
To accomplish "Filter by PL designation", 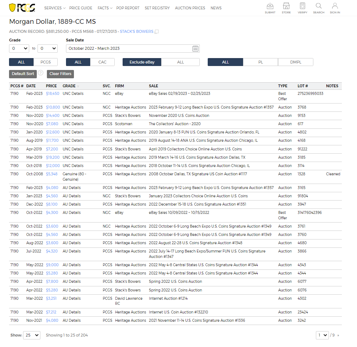I will (x=260, y=62).
